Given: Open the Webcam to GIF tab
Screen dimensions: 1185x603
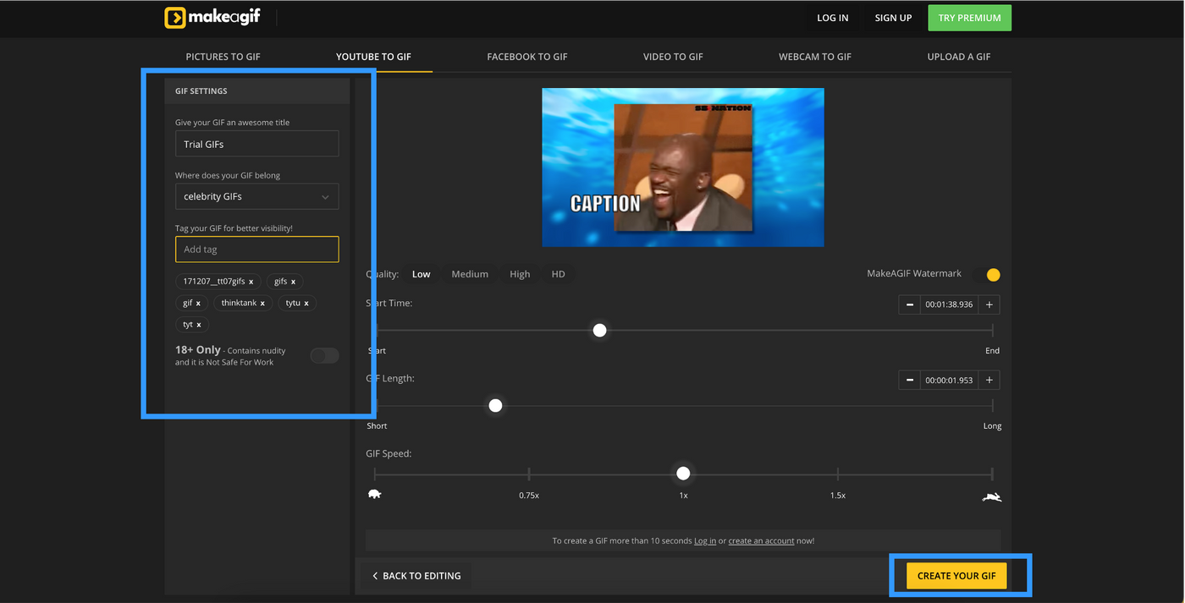Looking at the screenshot, I should [x=815, y=57].
